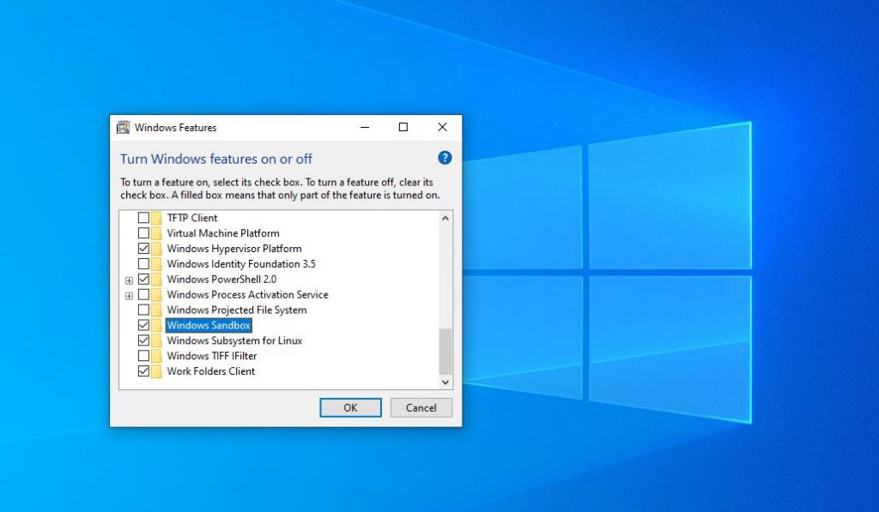This screenshot has height=512, width=879.
Task: Select the Windows Process Activation Service label
Action: [x=247, y=295]
